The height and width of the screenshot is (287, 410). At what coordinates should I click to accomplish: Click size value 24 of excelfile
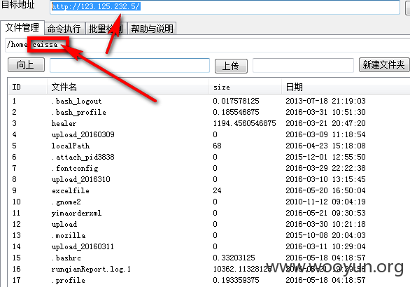coord(218,190)
